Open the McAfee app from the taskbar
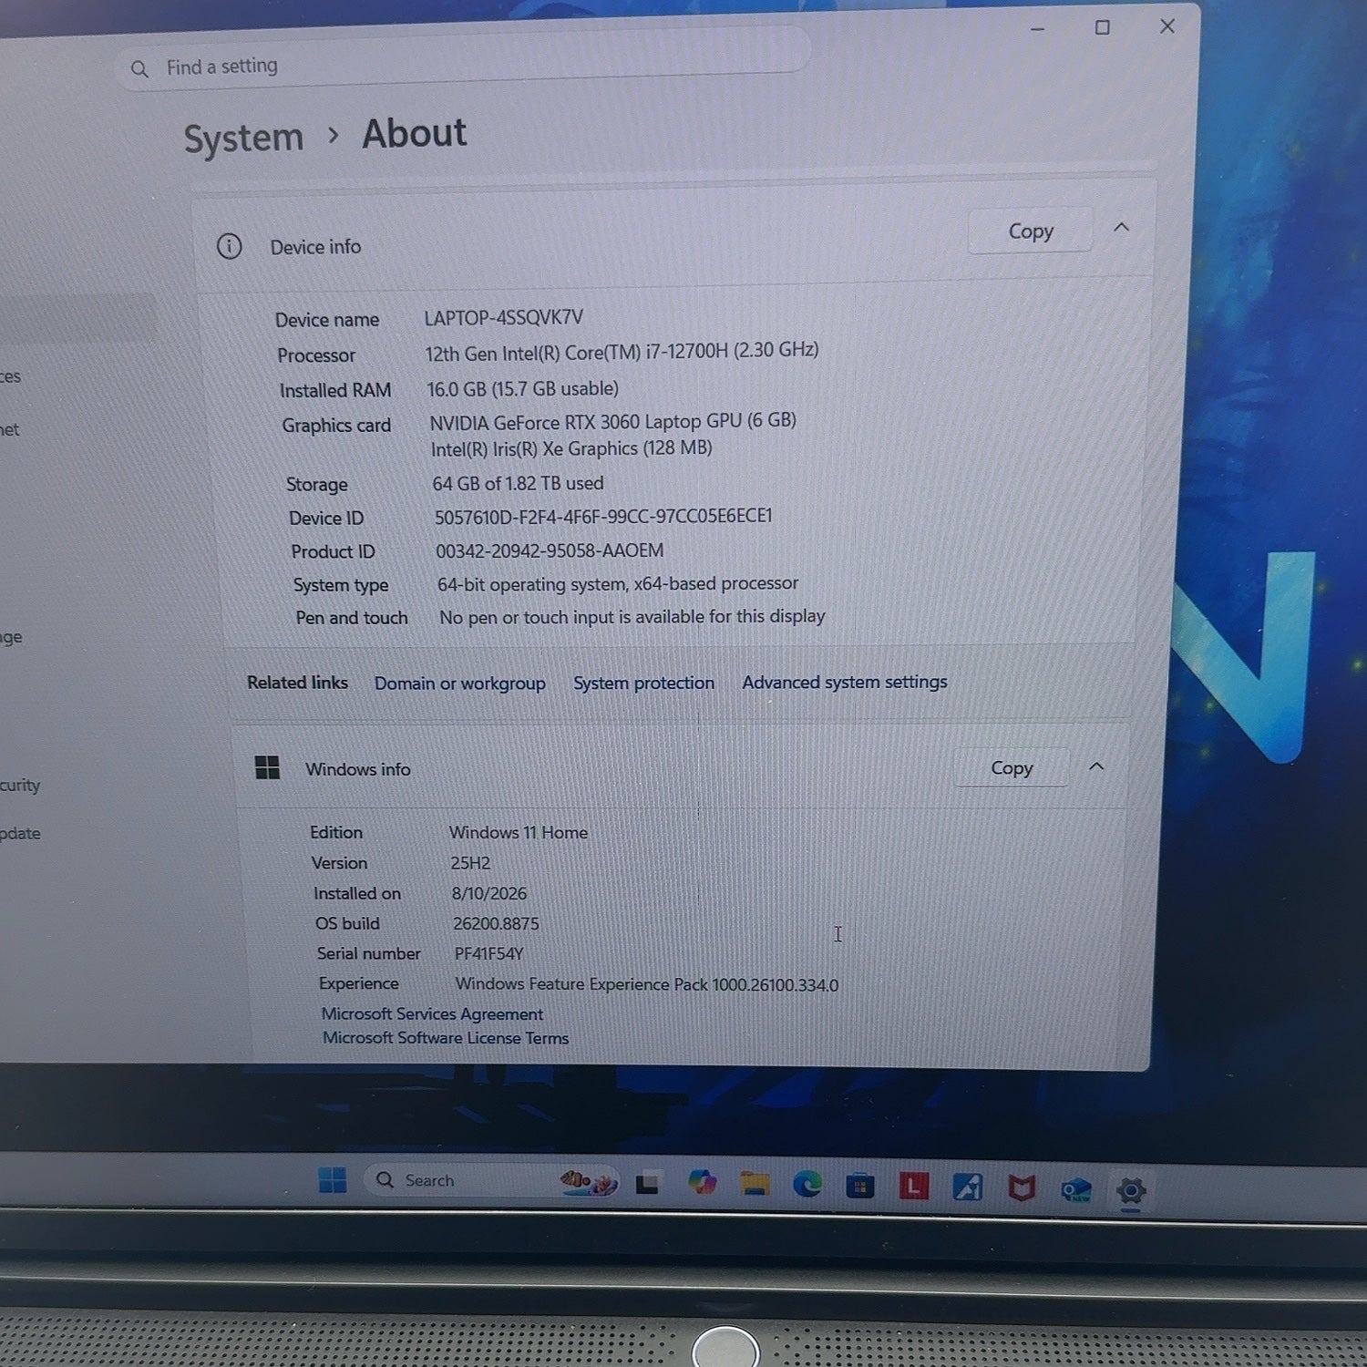This screenshot has width=1367, height=1367. coord(1022,1187)
